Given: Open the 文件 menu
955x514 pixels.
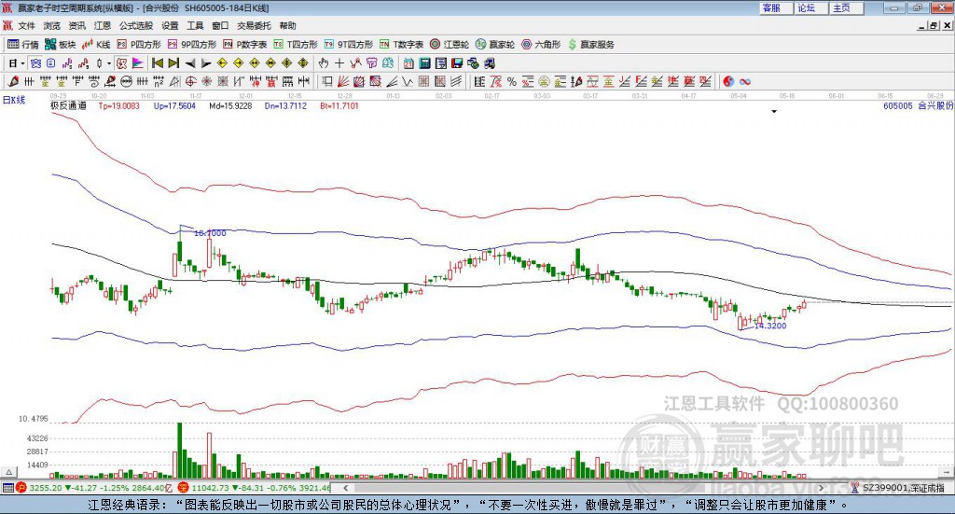Looking at the screenshot, I should coord(26,25).
